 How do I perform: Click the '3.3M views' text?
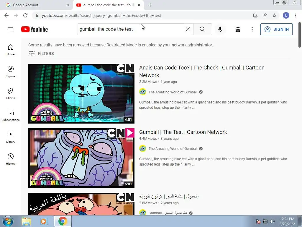tap(148, 82)
